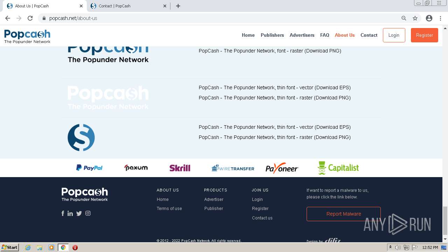The width and height of the screenshot is (448, 252).
Task: Open media player from taskbar
Action: (51, 247)
